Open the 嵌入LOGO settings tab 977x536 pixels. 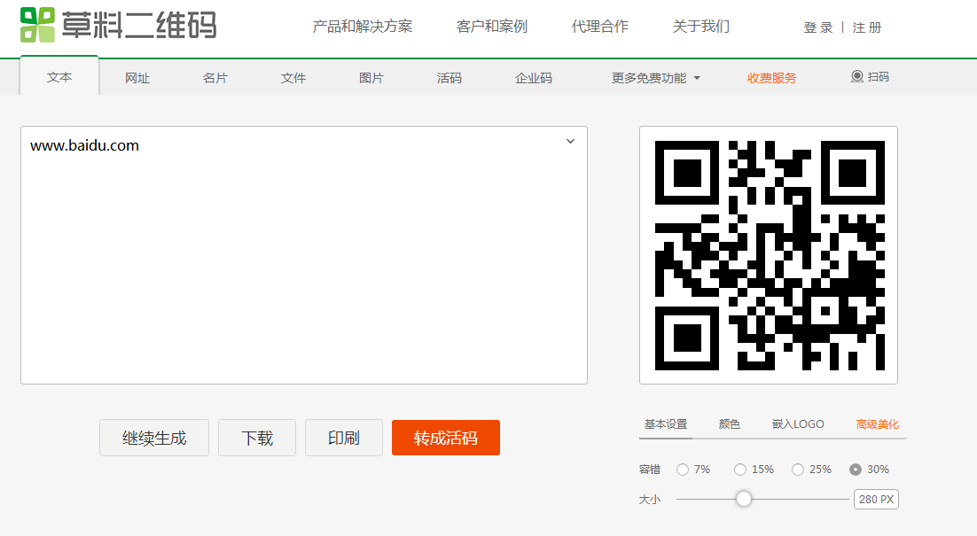coord(798,424)
